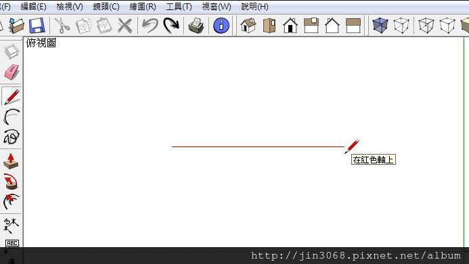Select the Line pencil tool
The image size is (469, 264).
pos(12,97)
